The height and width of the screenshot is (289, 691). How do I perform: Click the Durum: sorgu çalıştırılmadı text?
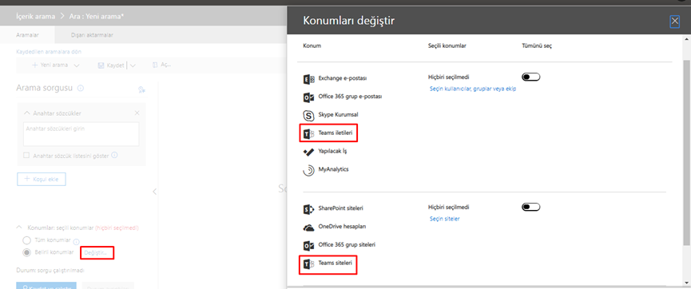tap(50, 270)
